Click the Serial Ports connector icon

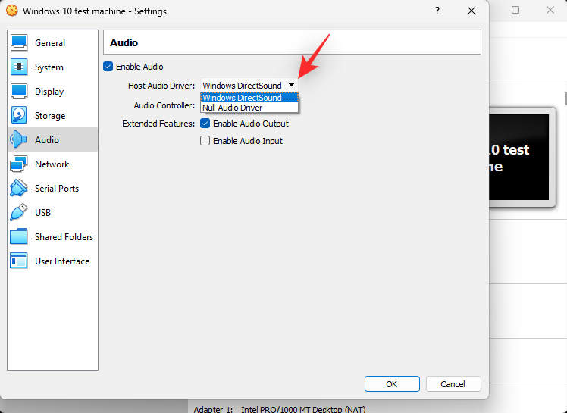click(x=19, y=188)
